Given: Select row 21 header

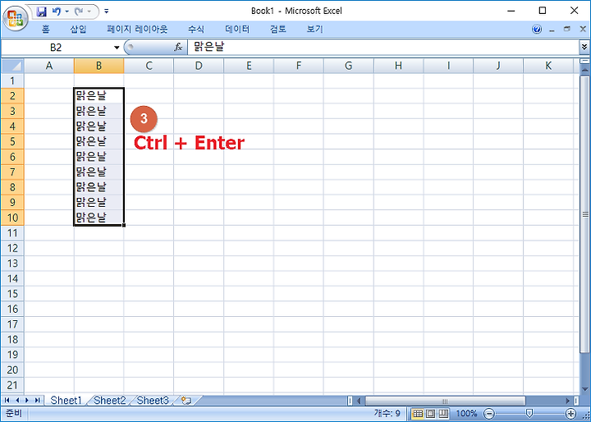Looking at the screenshot, I should point(12,385).
